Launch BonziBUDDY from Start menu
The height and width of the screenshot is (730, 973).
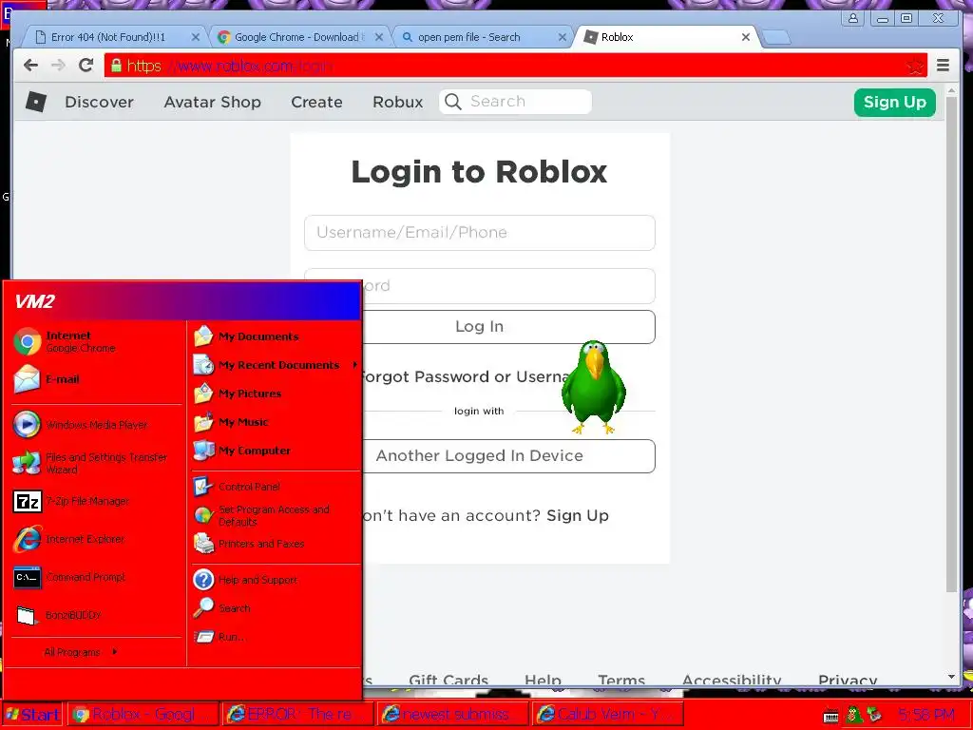[x=57, y=615]
